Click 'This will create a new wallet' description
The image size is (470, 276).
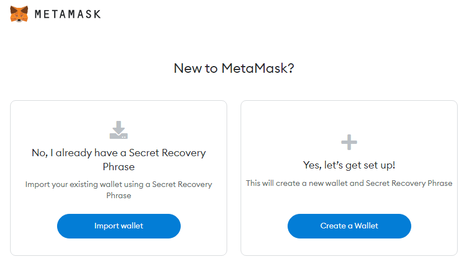[349, 183]
